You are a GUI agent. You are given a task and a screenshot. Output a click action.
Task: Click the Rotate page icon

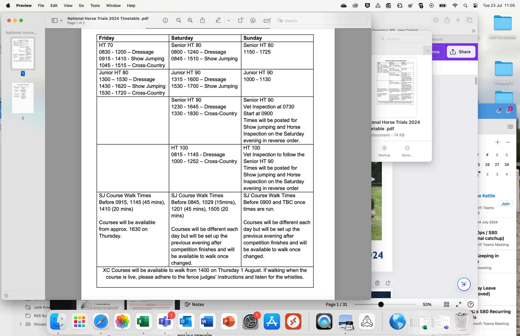(240, 21)
